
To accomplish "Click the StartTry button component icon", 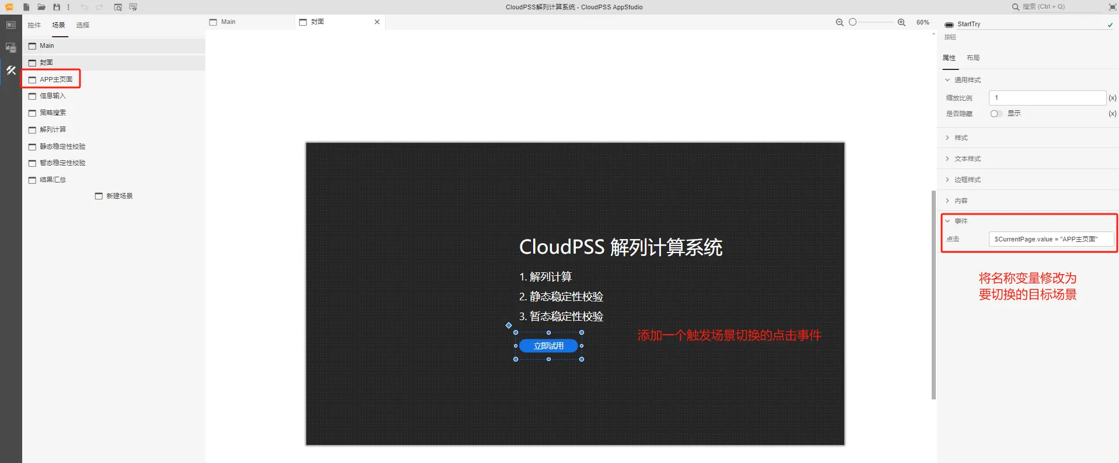I will coord(949,24).
